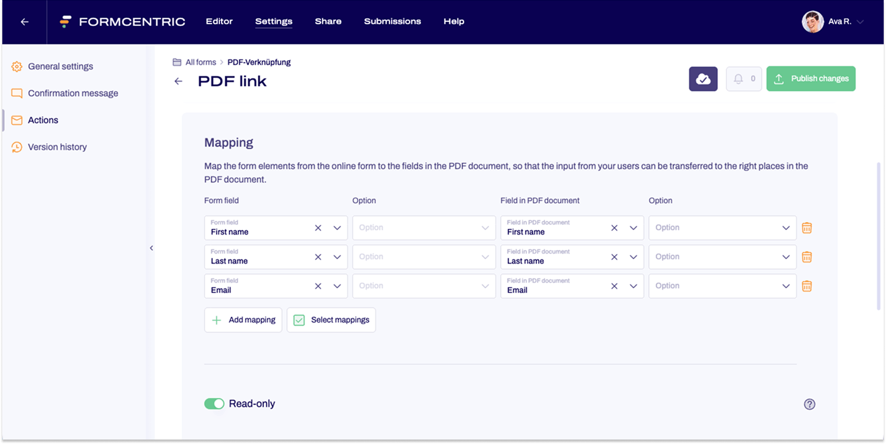Open Ava R. user avatar

[x=812, y=22]
